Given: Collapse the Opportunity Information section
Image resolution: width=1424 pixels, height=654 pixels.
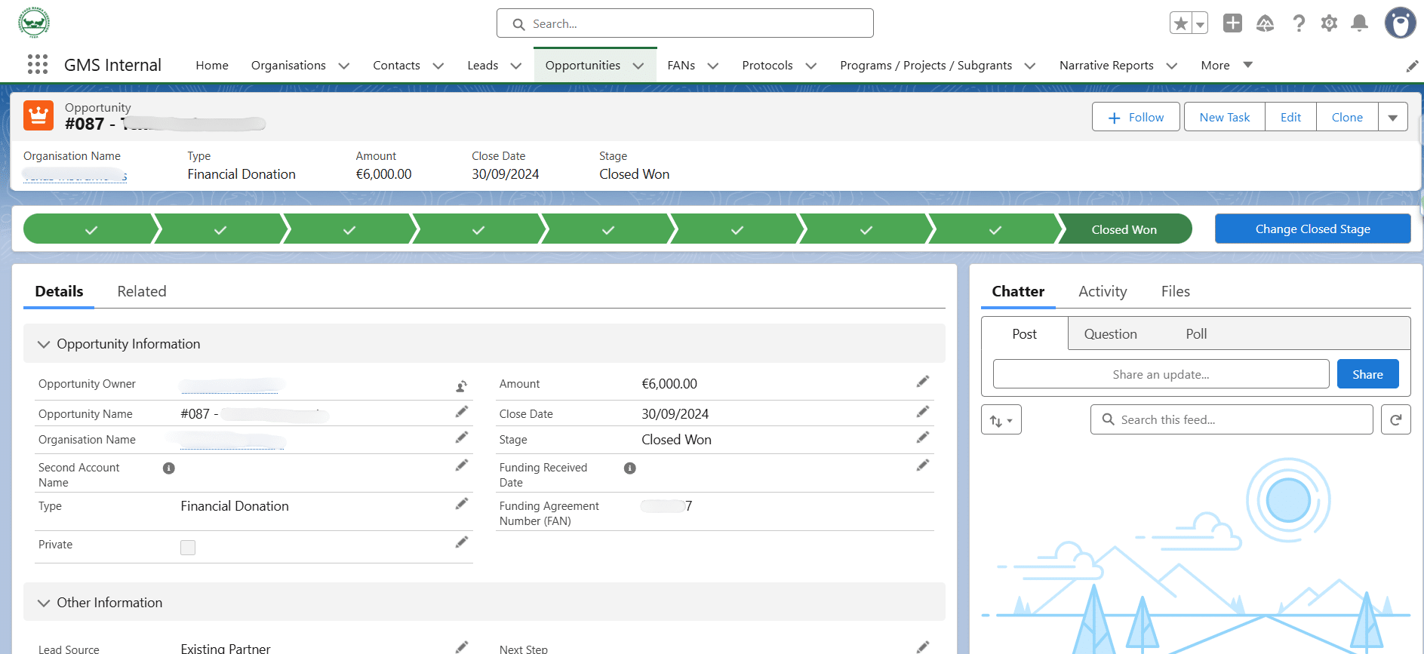Looking at the screenshot, I should pyautogui.click(x=44, y=344).
